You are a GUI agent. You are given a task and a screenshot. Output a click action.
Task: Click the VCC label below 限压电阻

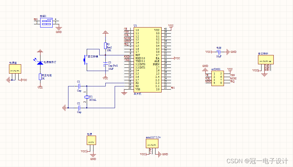[40, 88]
